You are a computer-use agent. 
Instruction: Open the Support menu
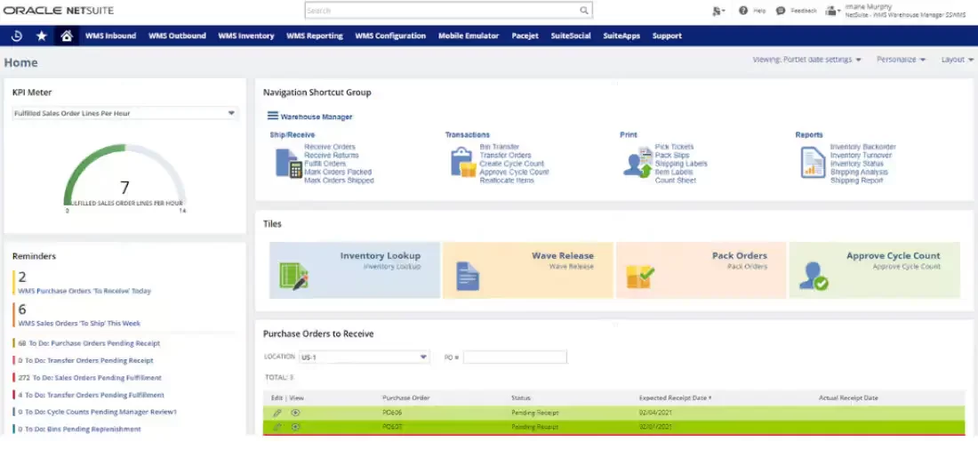coord(667,36)
